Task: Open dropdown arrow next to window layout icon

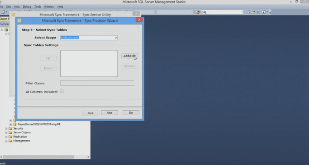Action: (267, 12)
